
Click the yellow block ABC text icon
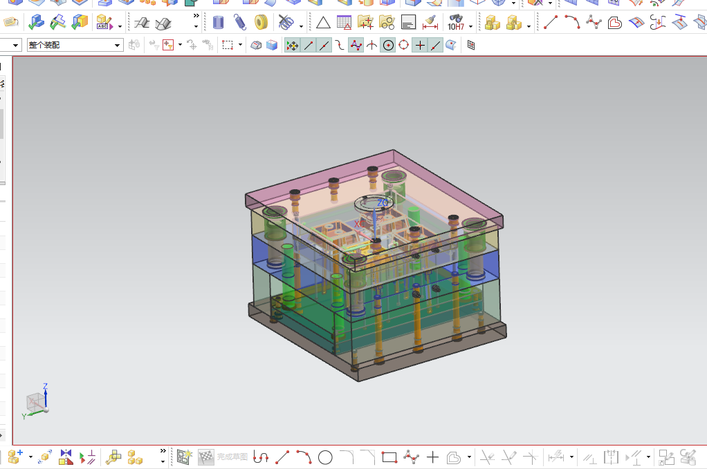click(104, 22)
